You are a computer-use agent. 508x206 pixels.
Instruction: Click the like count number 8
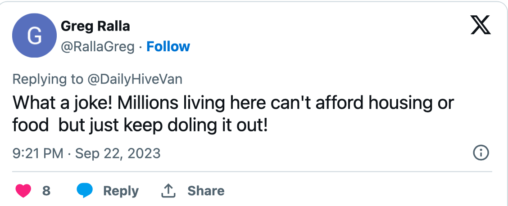[46, 191]
